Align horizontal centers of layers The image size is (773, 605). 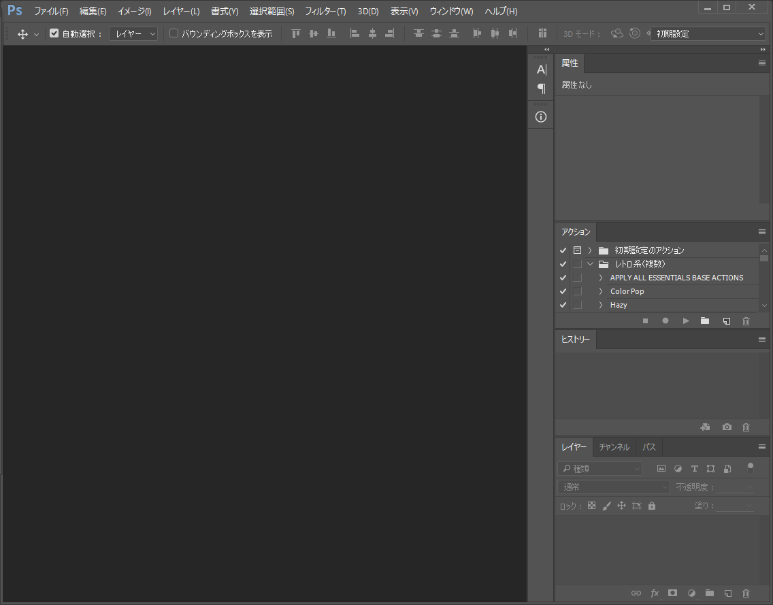pyautogui.click(x=372, y=33)
